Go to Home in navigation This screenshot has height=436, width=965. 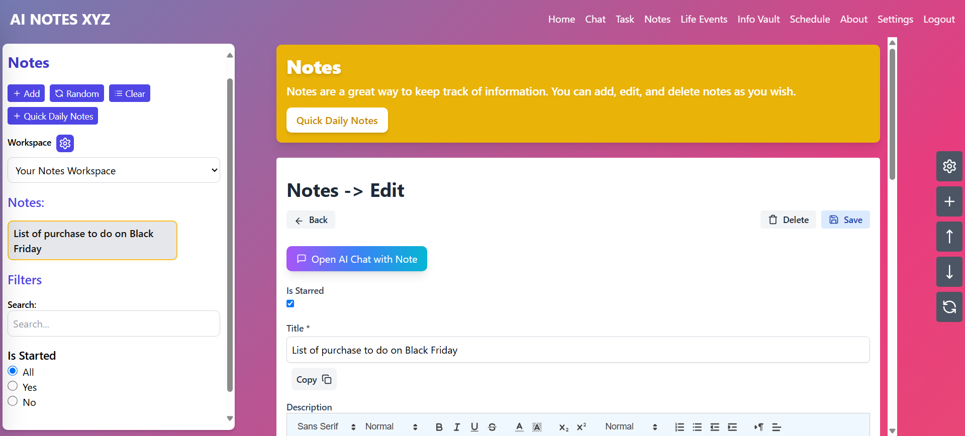click(x=561, y=19)
